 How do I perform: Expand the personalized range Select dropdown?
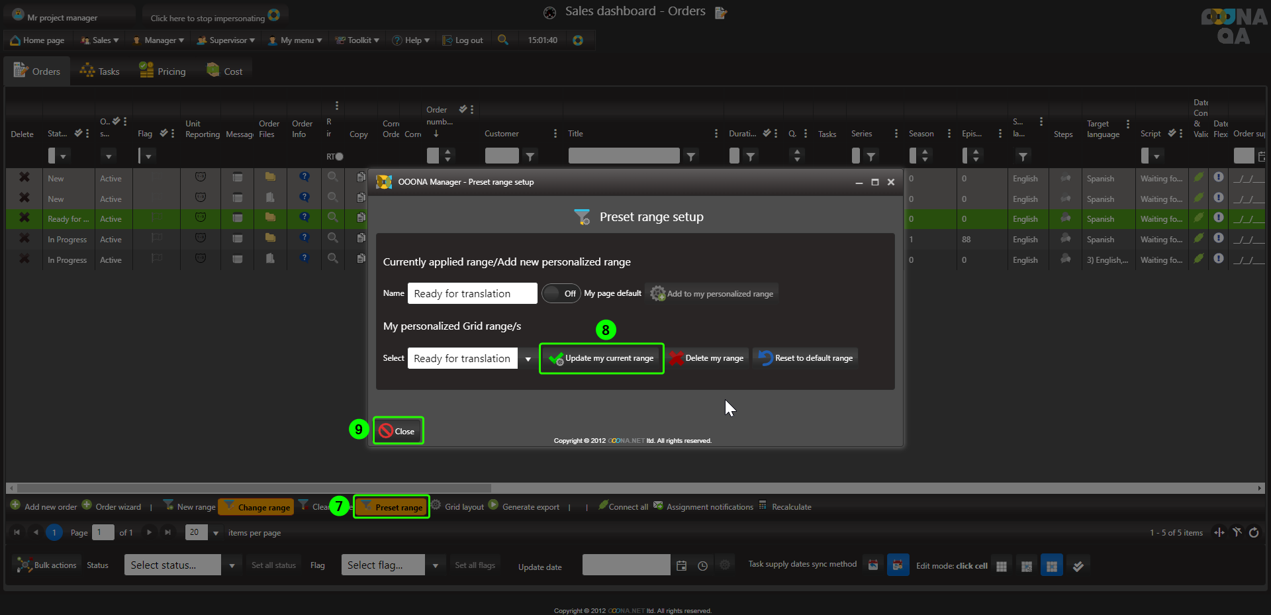coord(528,359)
